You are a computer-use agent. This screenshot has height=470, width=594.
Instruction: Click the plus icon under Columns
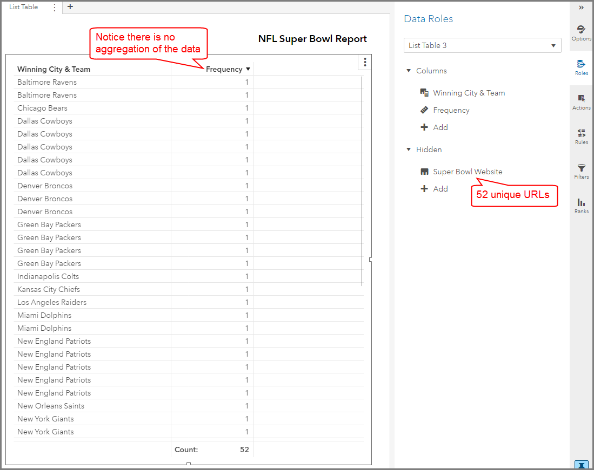tap(424, 127)
